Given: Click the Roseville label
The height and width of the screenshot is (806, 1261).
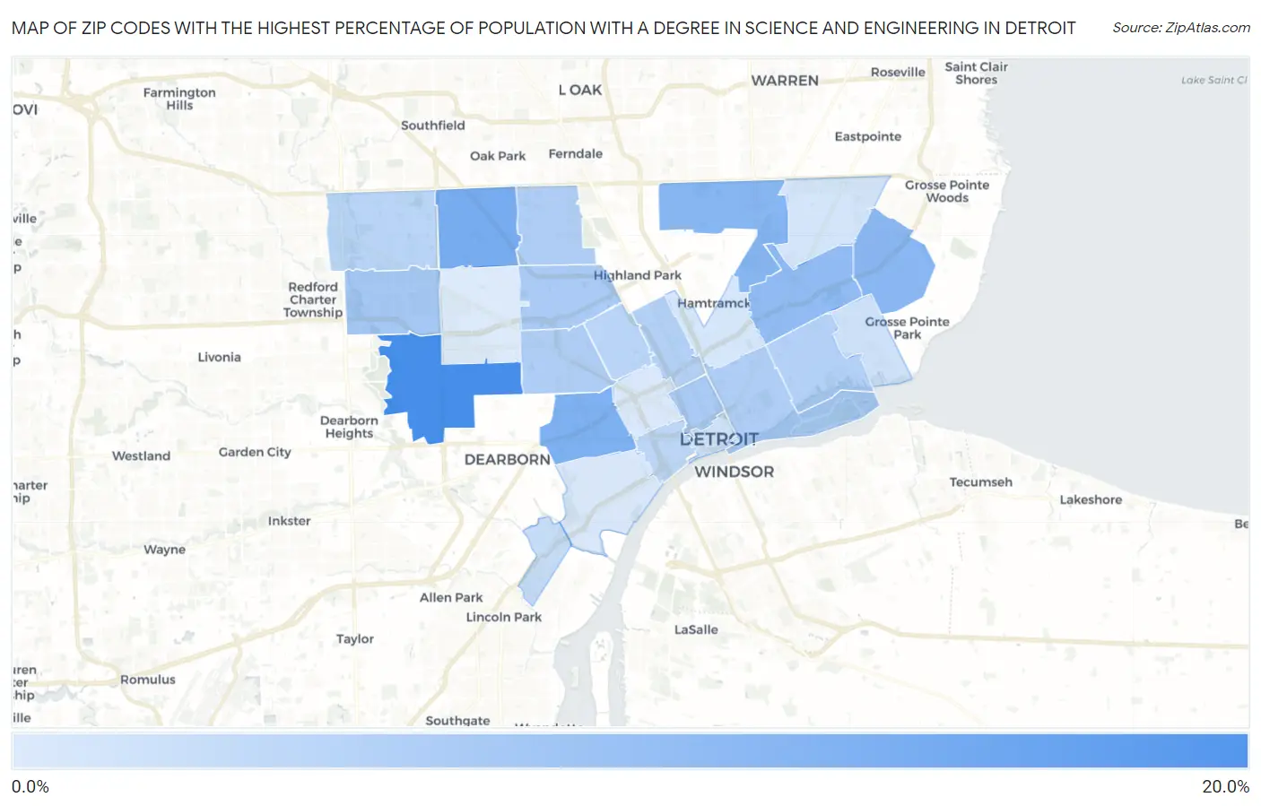Looking at the screenshot, I should coord(898,72).
